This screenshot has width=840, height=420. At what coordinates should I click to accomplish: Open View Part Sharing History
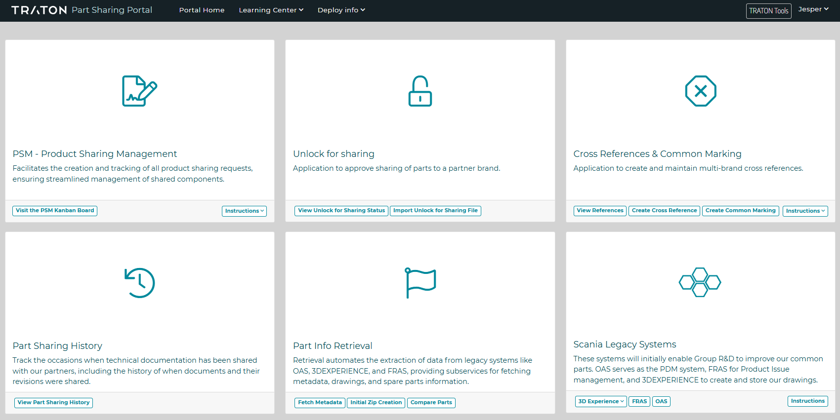tap(53, 403)
